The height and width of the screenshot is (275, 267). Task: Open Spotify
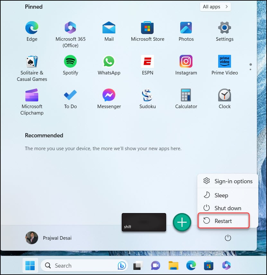tap(70, 65)
